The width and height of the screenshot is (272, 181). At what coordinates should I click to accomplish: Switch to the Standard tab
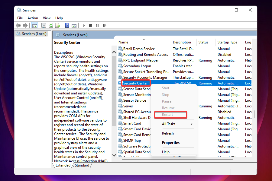point(82,165)
